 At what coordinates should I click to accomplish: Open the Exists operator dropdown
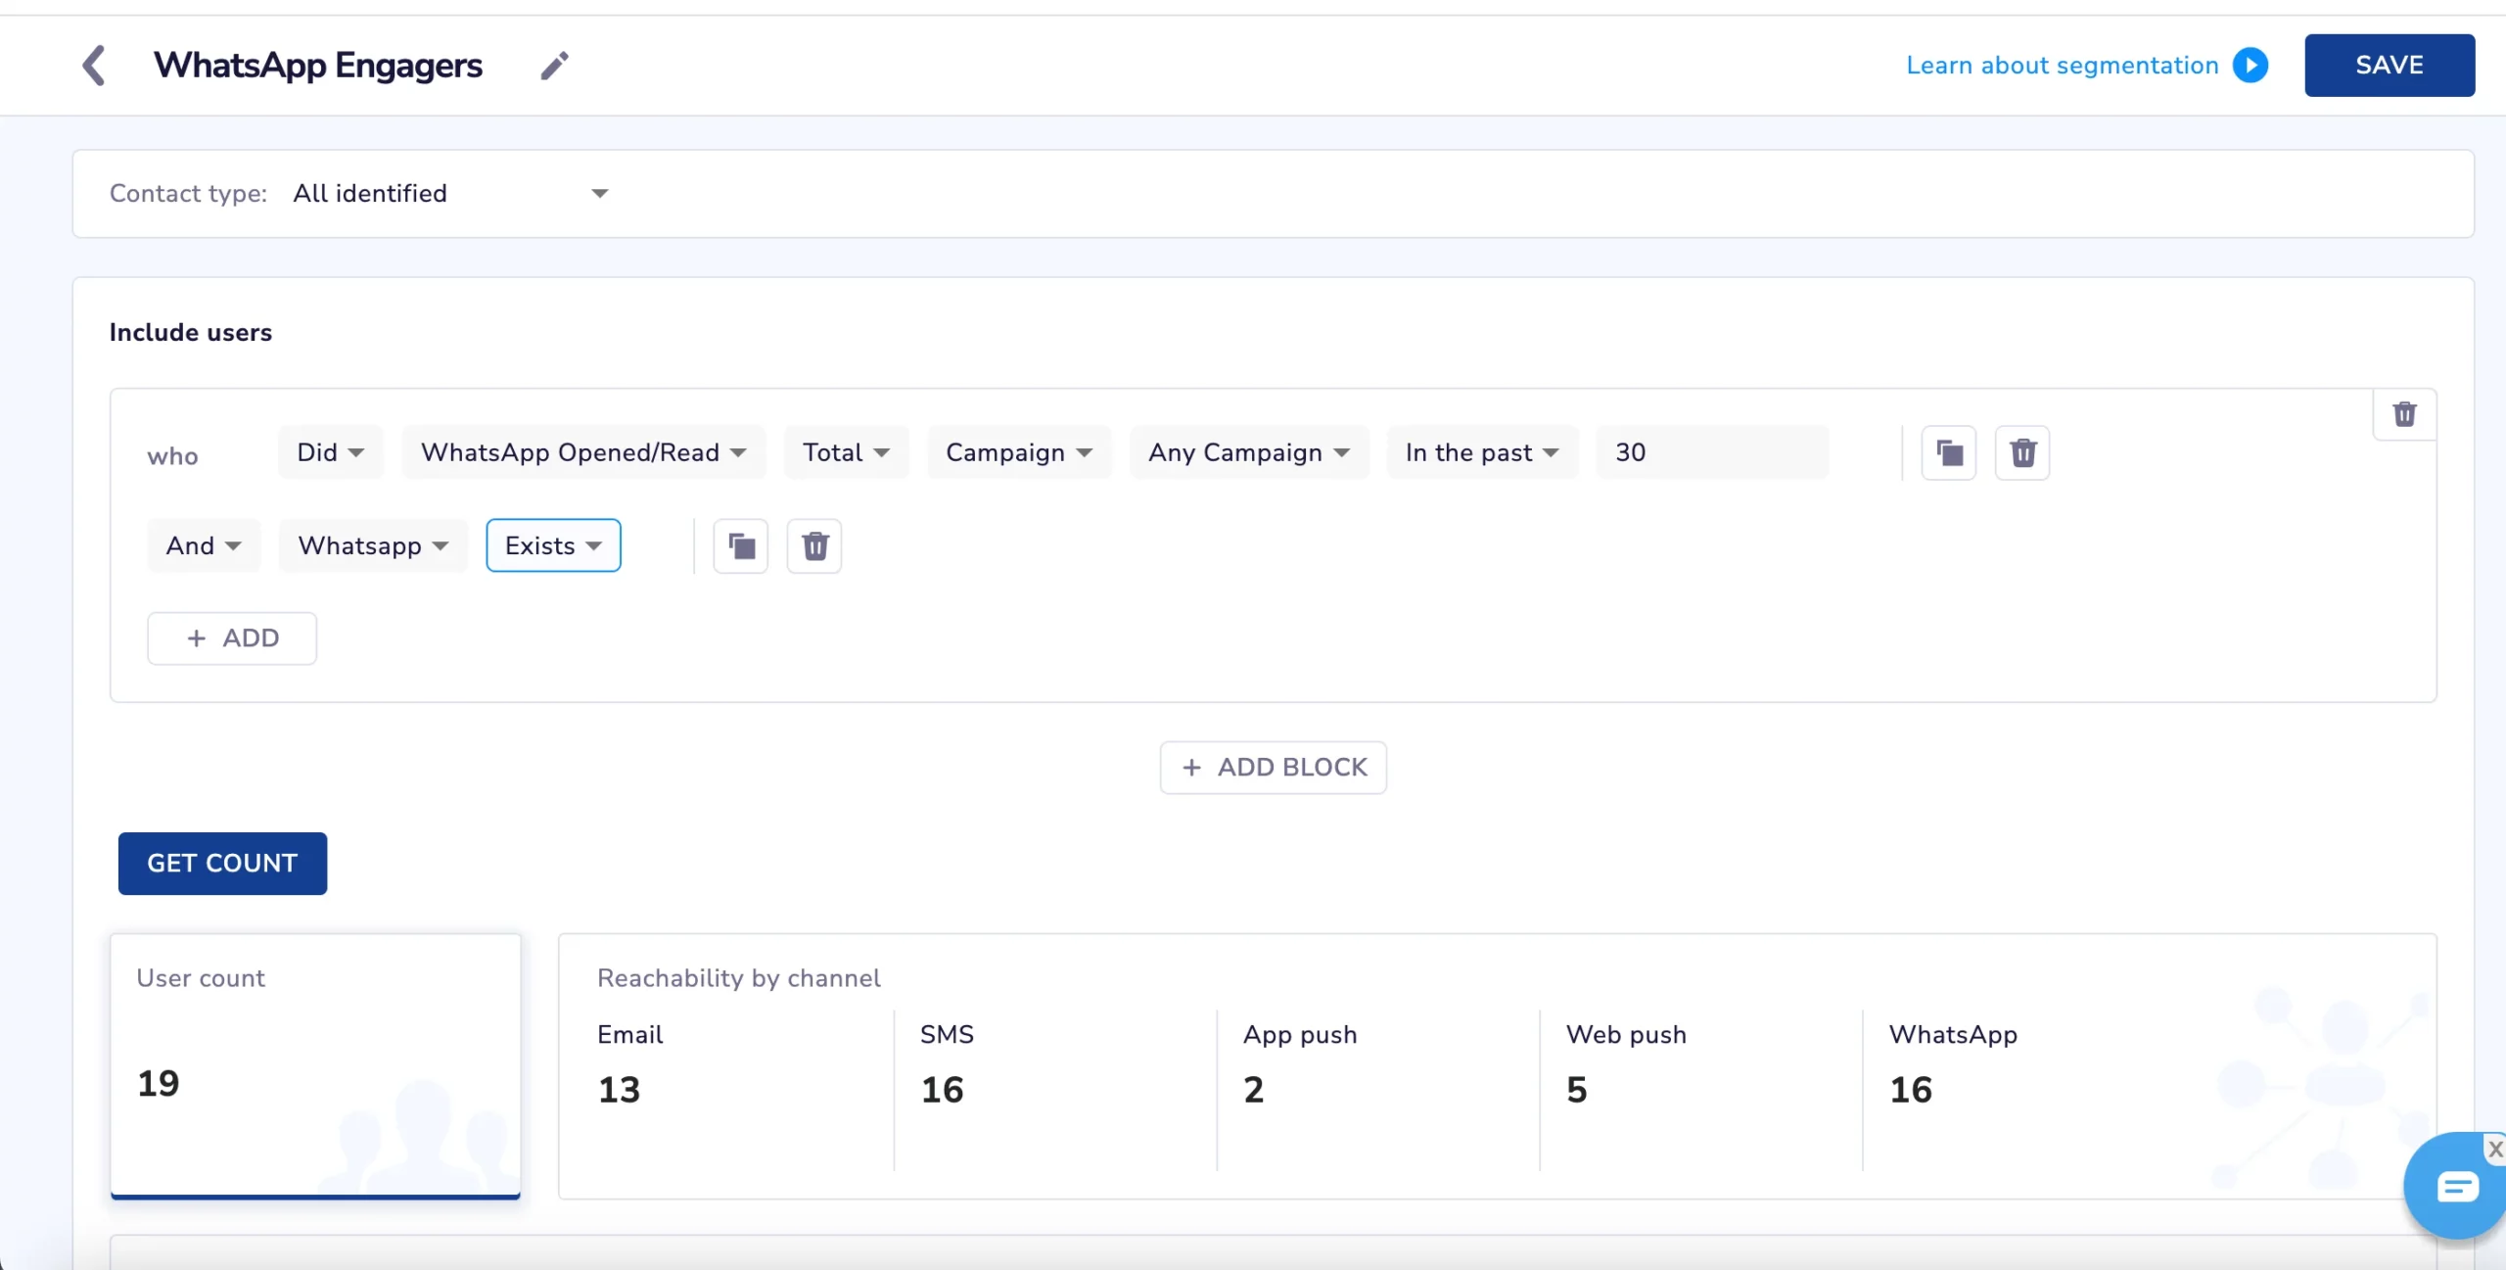(553, 545)
